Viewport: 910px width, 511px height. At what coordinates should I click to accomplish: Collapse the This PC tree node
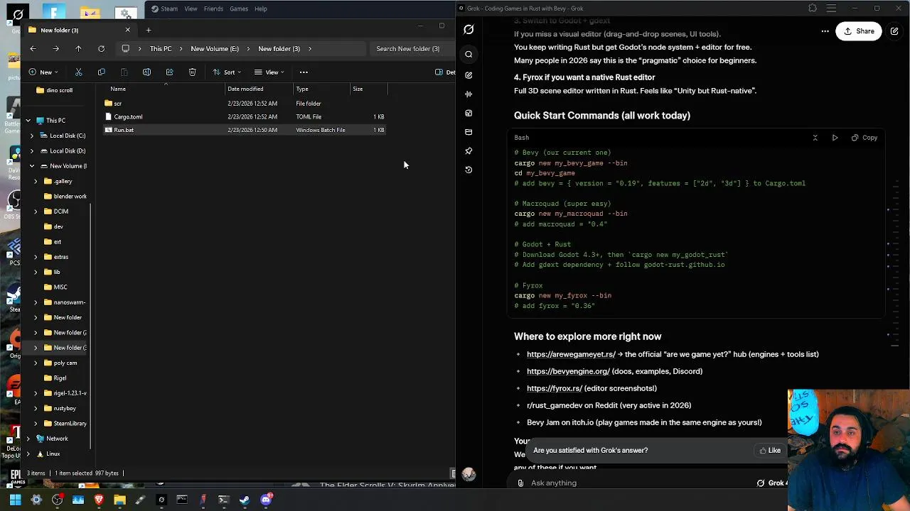[28, 121]
